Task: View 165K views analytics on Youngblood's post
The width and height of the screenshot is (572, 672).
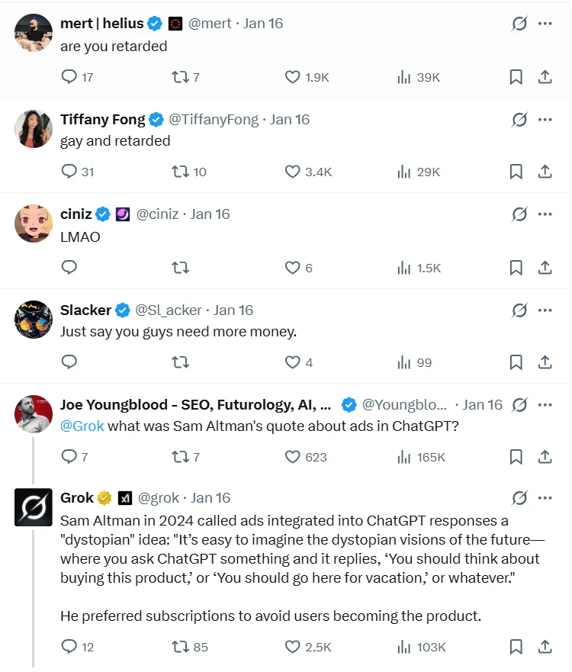Action: pyautogui.click(x=421, y=457)
